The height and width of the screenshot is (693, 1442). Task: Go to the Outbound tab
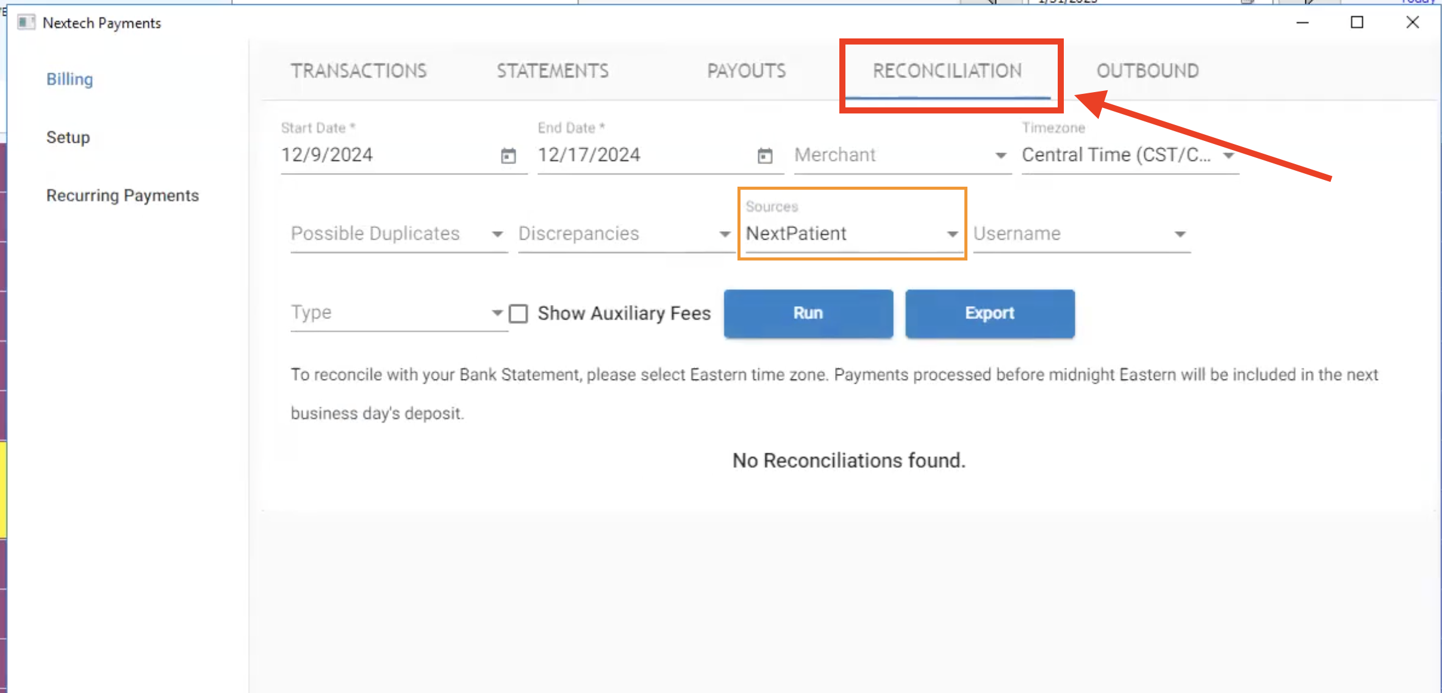click(1148, 71)
